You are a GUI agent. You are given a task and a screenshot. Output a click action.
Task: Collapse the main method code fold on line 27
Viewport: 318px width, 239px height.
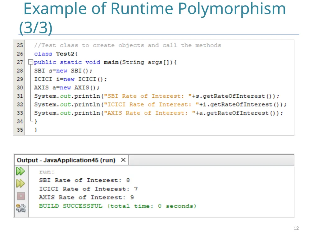30,62
